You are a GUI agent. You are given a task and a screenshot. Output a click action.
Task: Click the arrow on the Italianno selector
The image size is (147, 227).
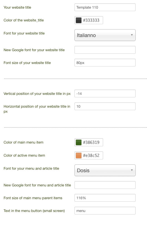point(132,35)
